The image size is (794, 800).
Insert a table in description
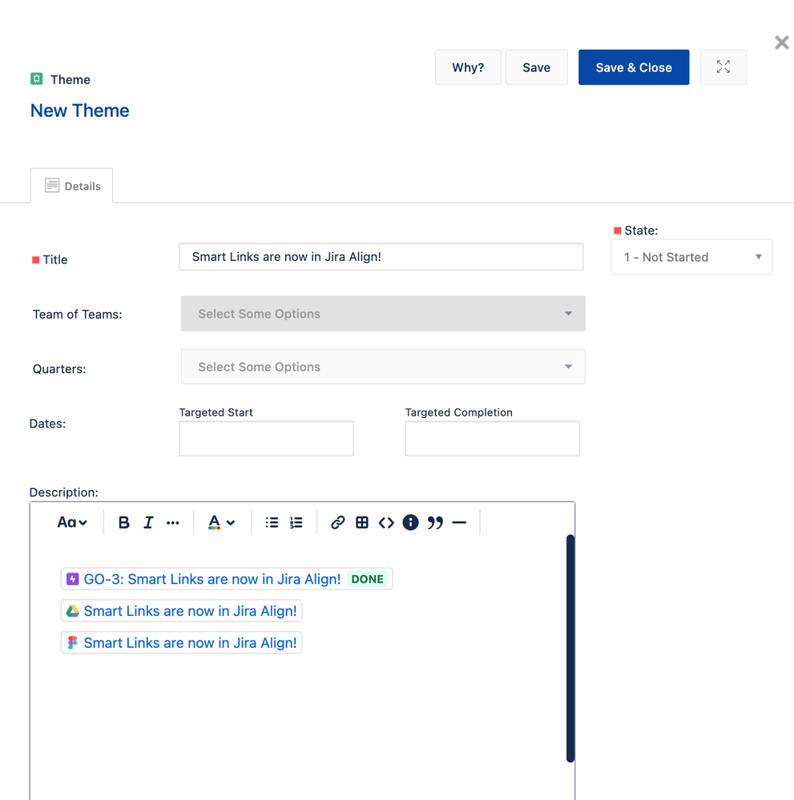[362, 522]
